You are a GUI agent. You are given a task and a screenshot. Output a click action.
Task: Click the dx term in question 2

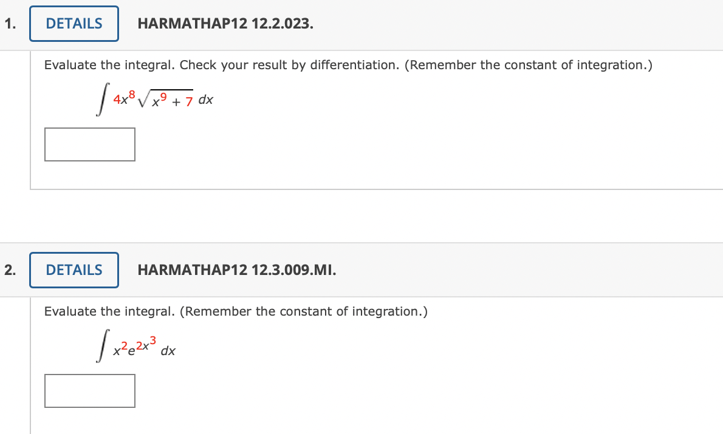168,350
